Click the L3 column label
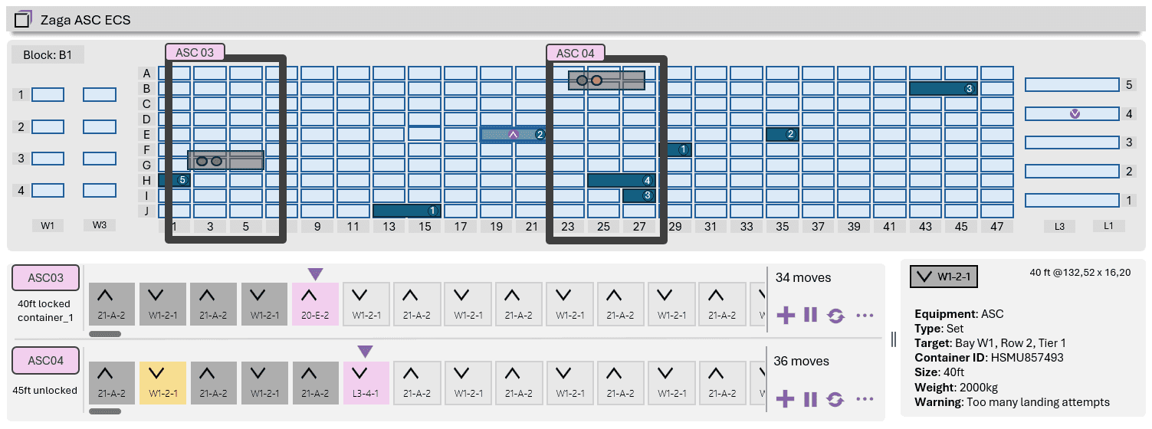The width and height of the screenshot is (1152, 429). pyautogui.click(x=1059, y=225)
